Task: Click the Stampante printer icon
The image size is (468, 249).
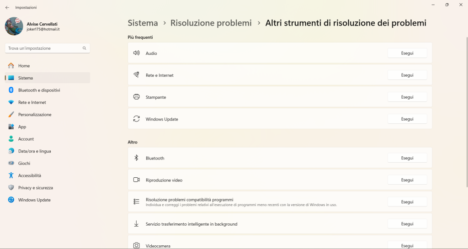Action: (x=136, y=96)
